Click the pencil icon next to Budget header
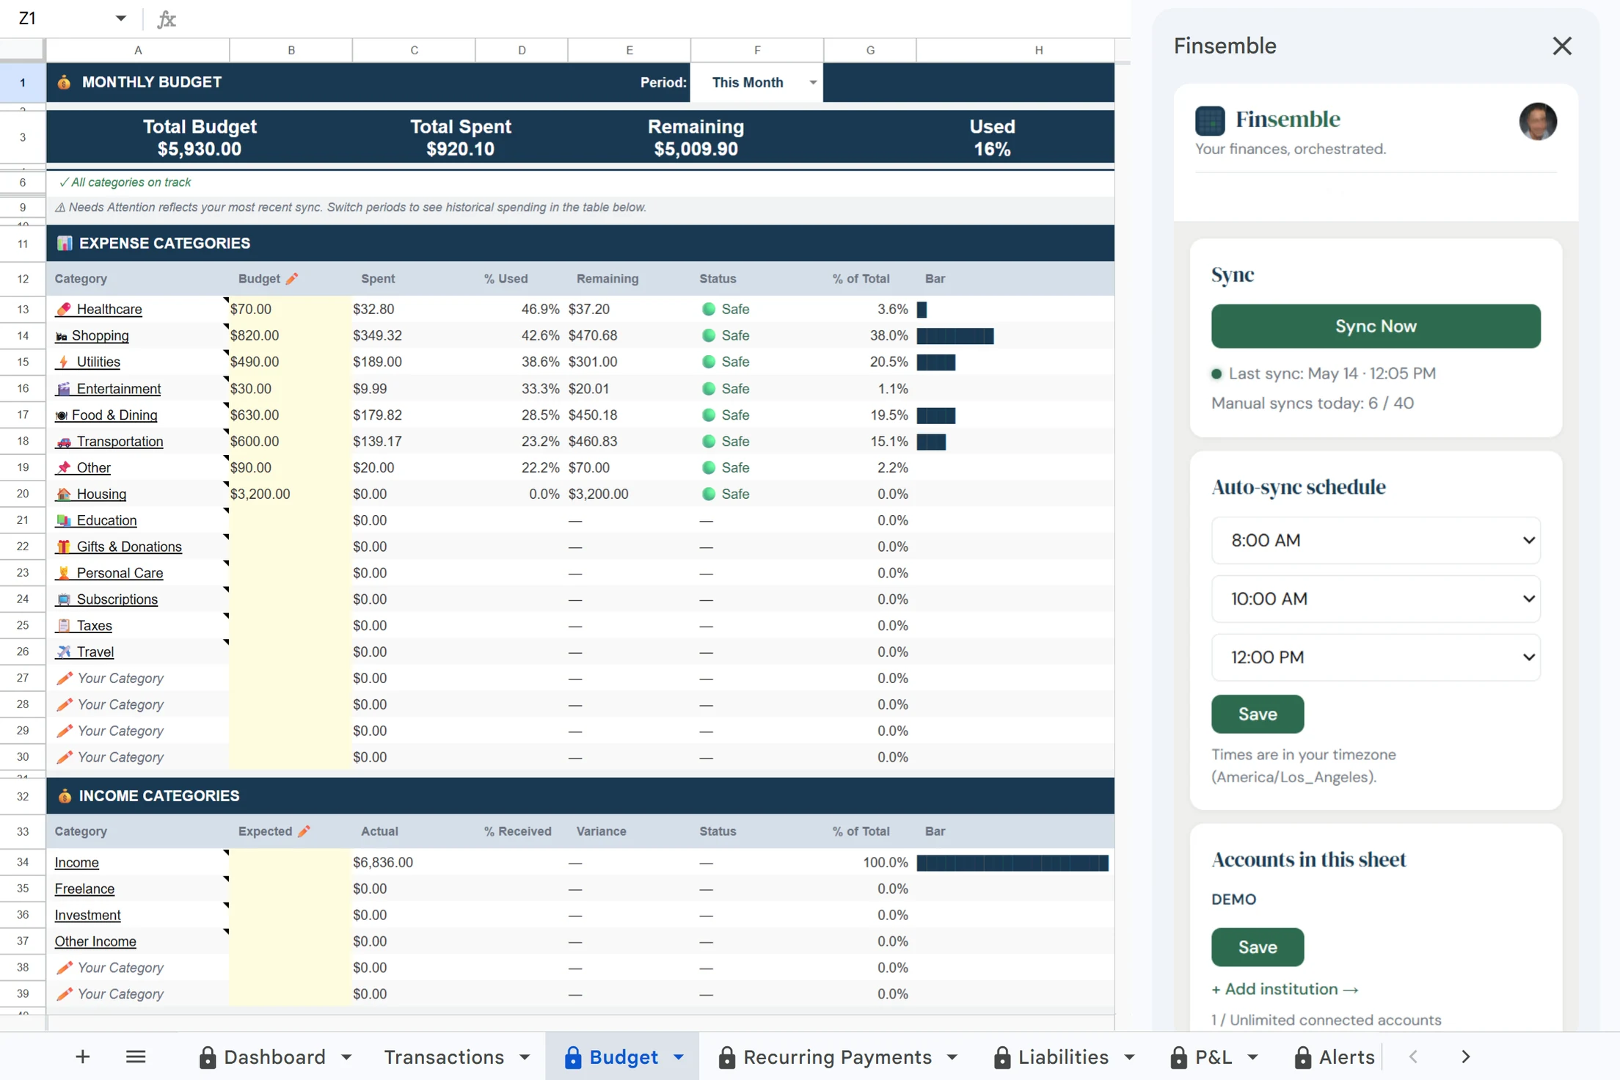 292,279
